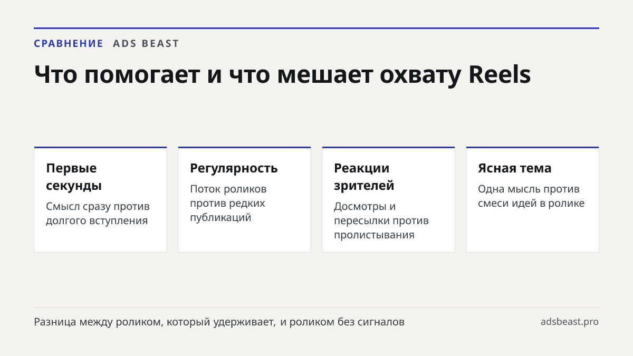Click the text 'Одна мысль против смеси идей в ролике'
This screenshot has height=356, width=633.
(531, 196)
